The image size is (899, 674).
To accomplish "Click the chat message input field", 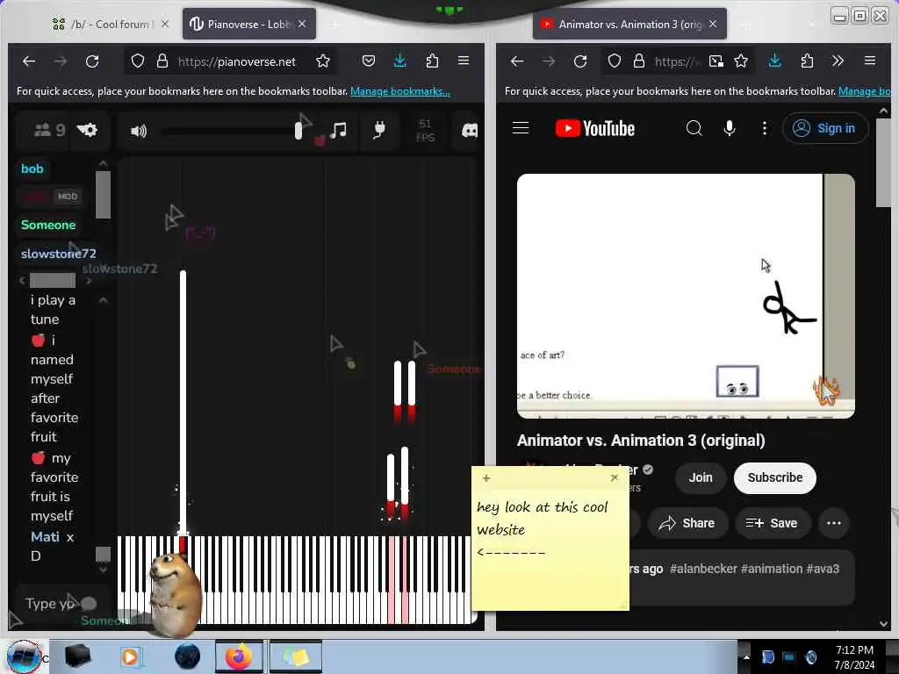I will click(61, 603).
